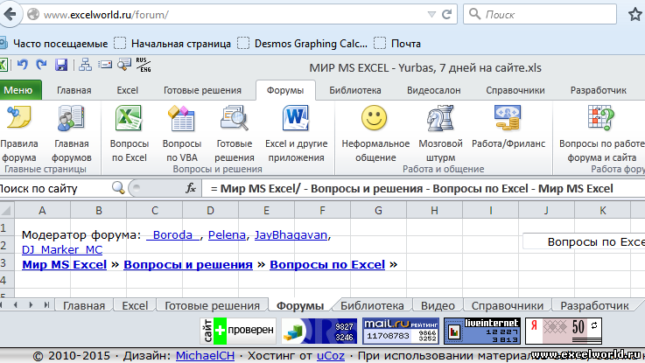Open the Начальная страница bookmark
This screenshot has height=363, width=645.
pyautogui.click(x=172, y=44)
